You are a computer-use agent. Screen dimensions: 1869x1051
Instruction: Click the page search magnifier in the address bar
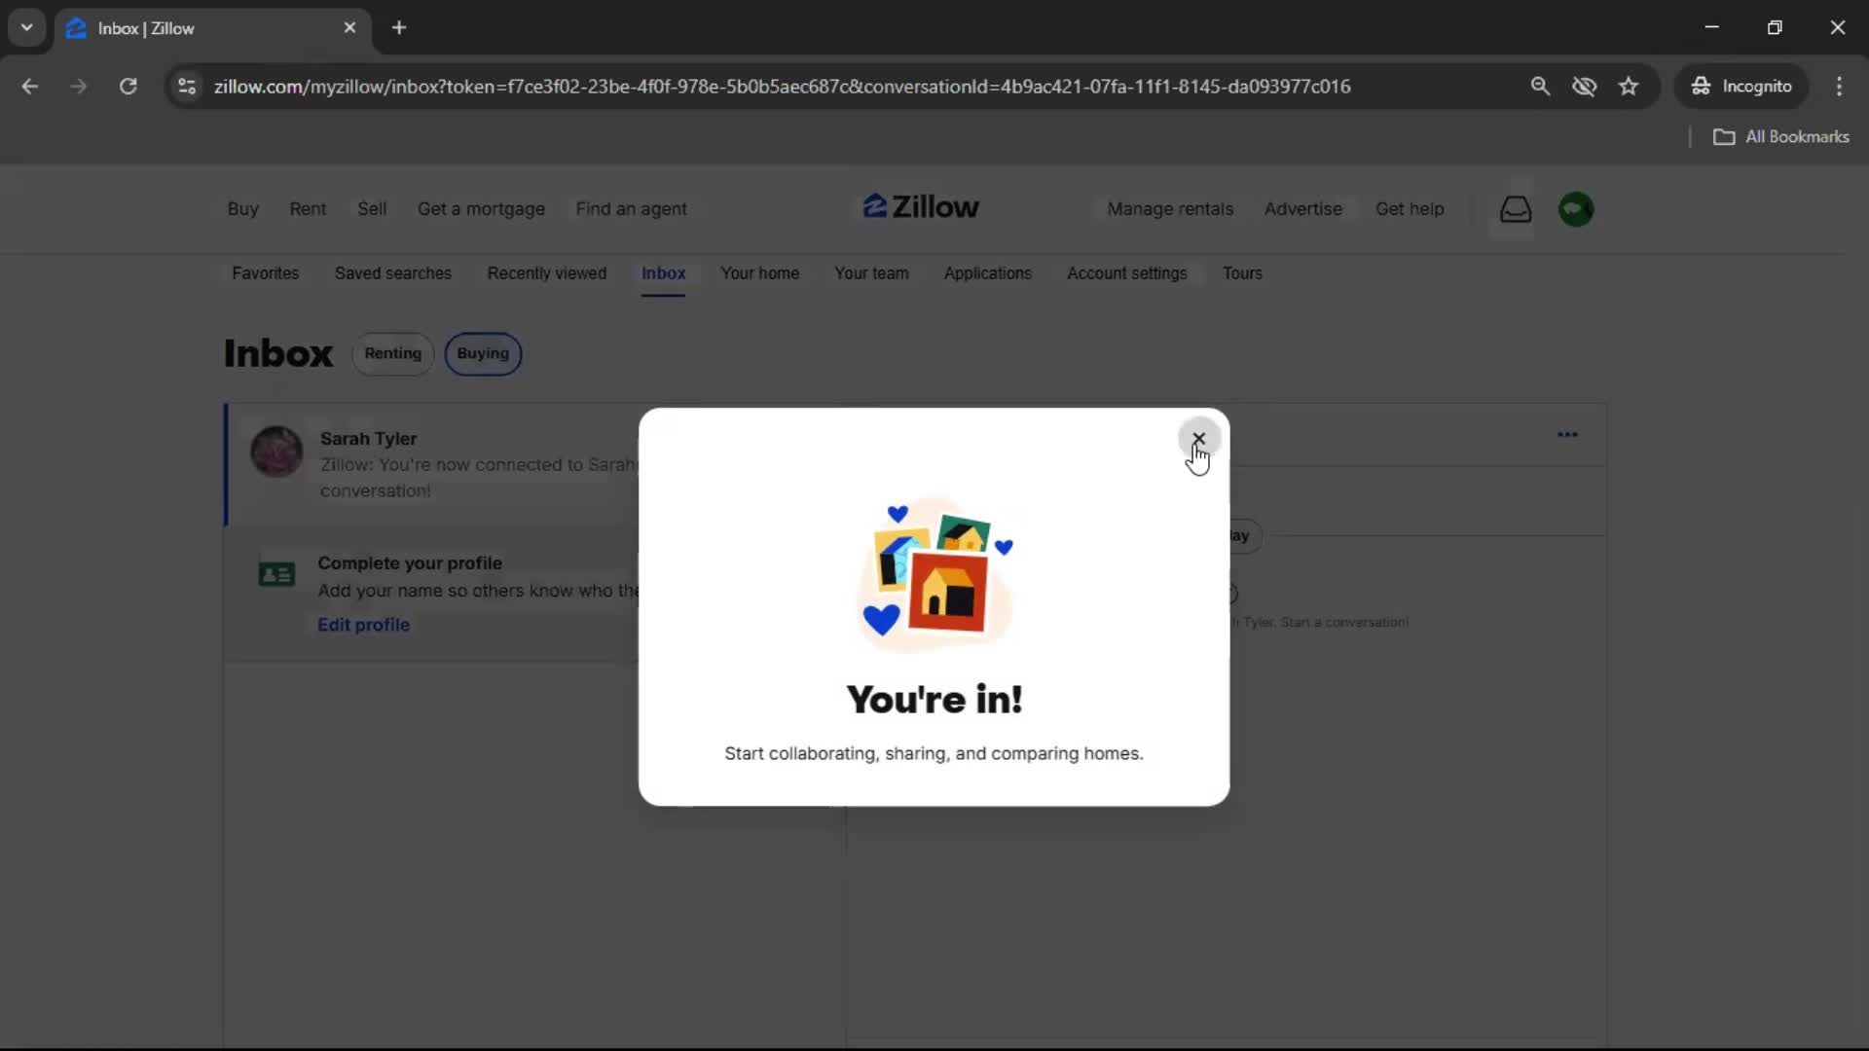(x=1541, y=86)
